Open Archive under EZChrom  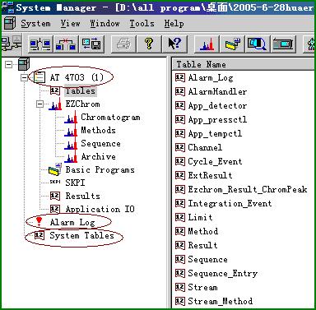click(98, 156)
